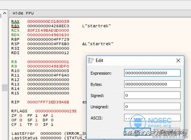Image resolution: width=191 pixels, height=140 pixels.
Task: Select RIP value 00007FF73ED39A6B
Action: click(48, 102)
